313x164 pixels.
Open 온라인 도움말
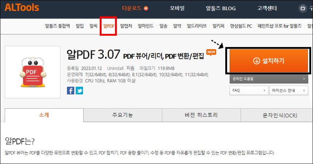(x=269, y=79)
